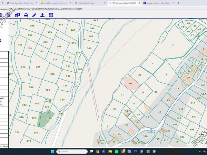The image size is (207, 155).
Task: Open a new browser tab
Action: [x=178, y=3]
